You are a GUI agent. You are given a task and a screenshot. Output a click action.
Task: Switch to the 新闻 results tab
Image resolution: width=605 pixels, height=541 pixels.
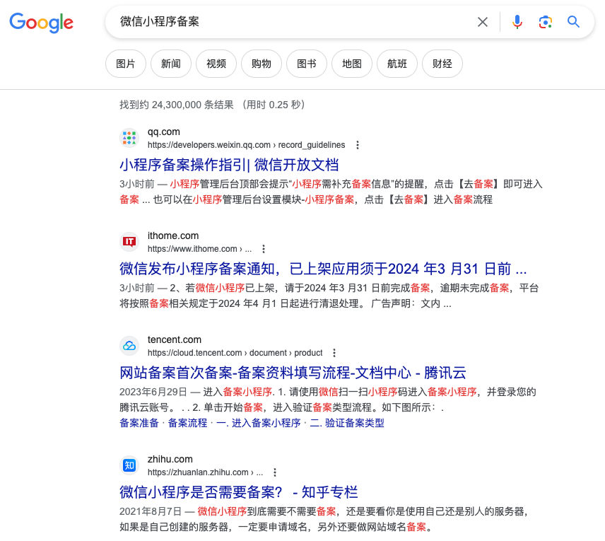click(170, 63)
